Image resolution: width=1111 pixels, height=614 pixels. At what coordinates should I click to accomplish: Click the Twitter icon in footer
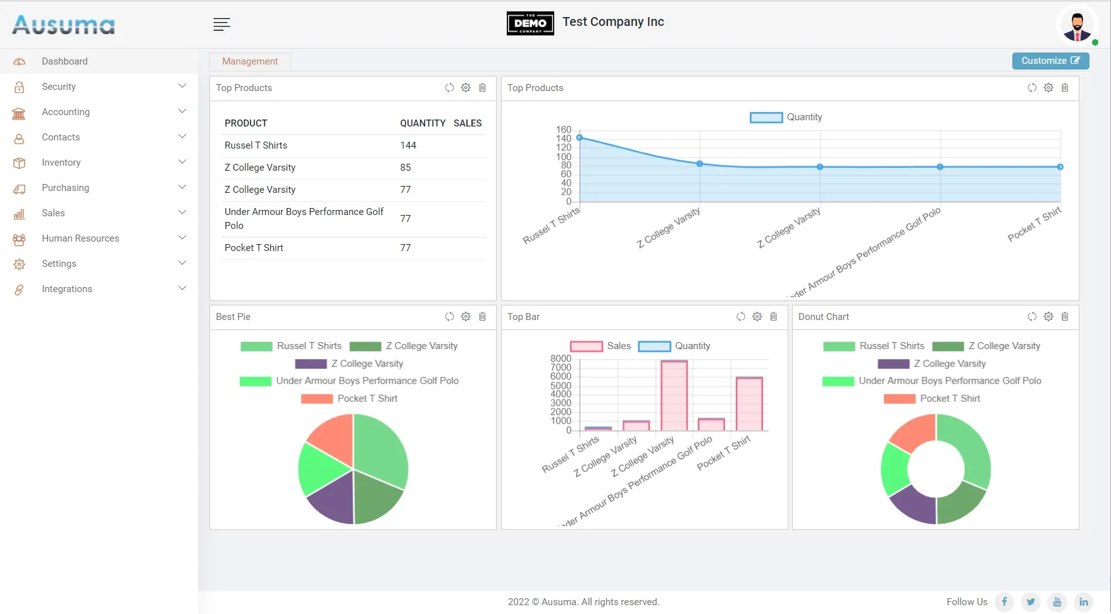tap(1031, 602)
